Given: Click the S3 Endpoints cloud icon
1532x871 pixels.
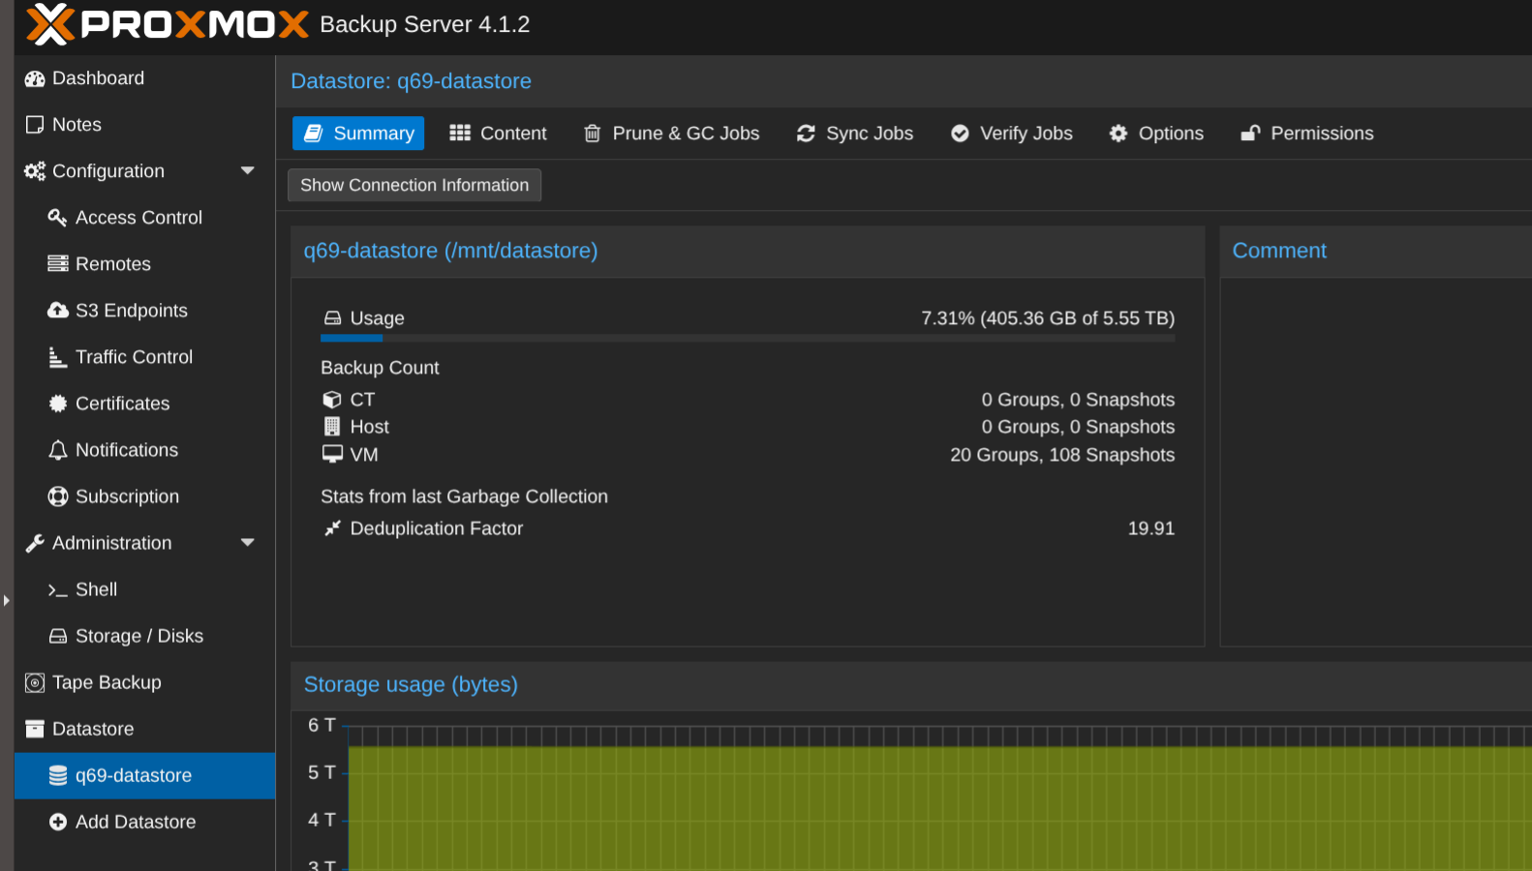Looking at the screenshot, I should [x=58, y=311].
